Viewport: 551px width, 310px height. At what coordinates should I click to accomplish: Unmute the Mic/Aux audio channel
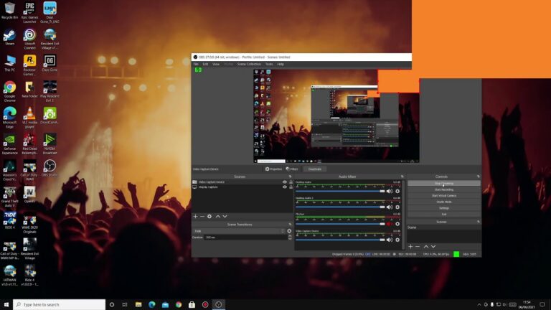(390, 223)
